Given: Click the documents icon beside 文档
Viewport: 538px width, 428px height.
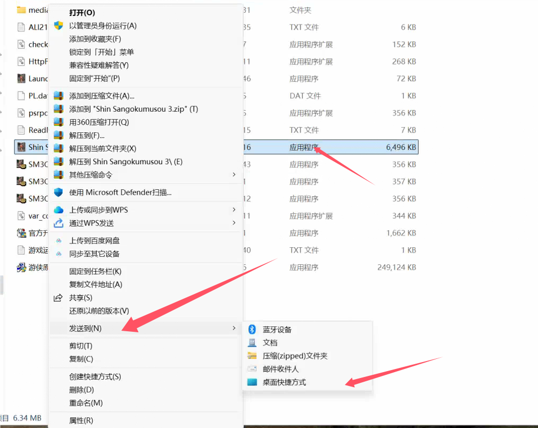Looking at the screenshot, I should pyautogui.click(x=252, y=343).
